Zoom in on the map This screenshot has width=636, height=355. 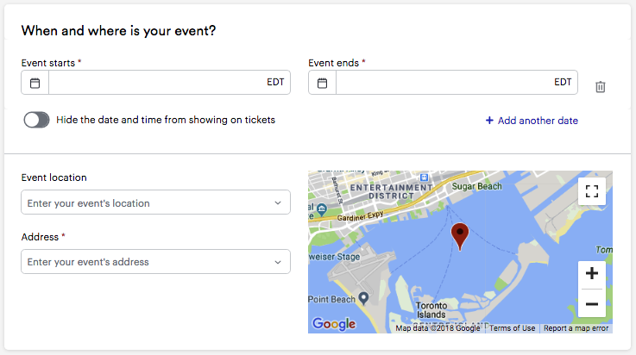pos(592,274)
